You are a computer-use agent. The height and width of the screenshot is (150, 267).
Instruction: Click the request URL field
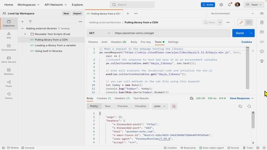[171, 33]
